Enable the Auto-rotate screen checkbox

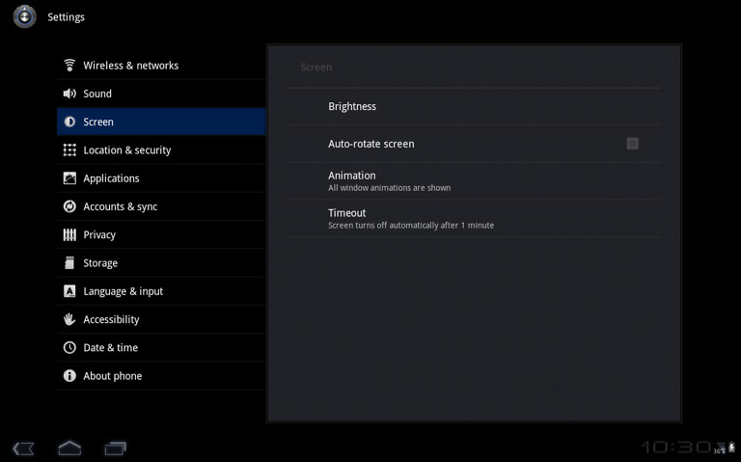click(632, 144)
